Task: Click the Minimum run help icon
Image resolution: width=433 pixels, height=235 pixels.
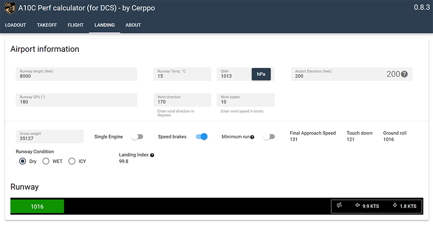Action: 252,137
